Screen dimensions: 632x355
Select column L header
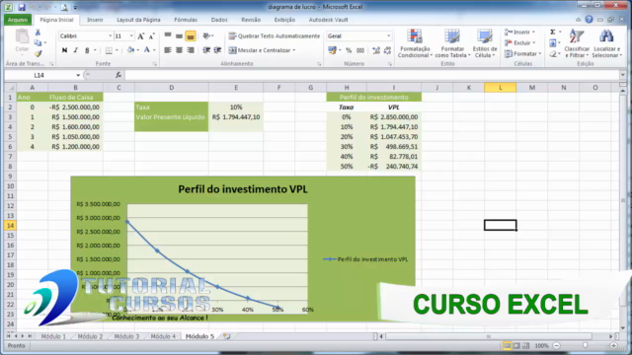point(501,88)
